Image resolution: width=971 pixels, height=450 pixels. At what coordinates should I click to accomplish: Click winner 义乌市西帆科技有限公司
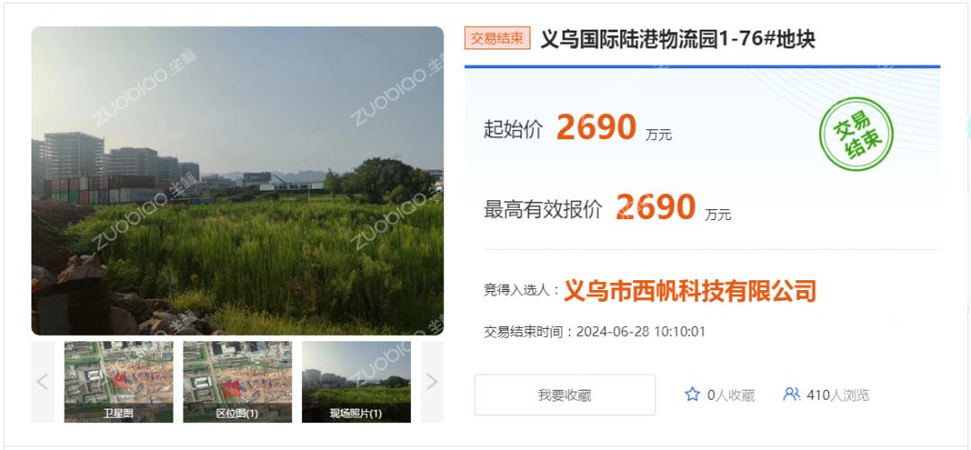(690, 290)
